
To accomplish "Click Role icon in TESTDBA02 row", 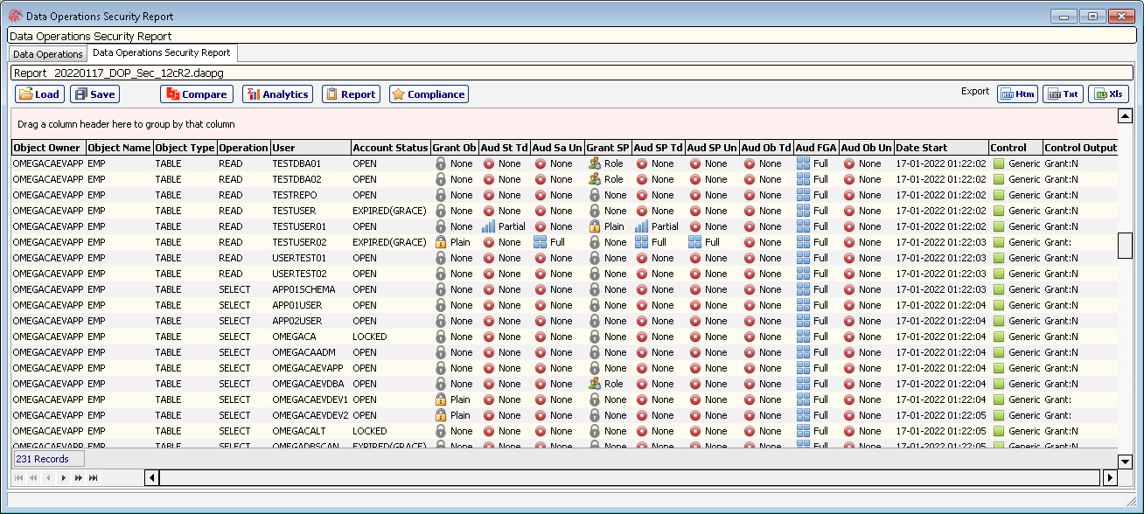I will 595,179.
